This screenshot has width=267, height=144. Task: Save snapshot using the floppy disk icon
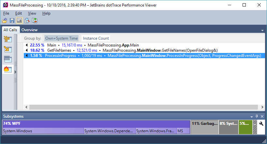tap(12, 20)
